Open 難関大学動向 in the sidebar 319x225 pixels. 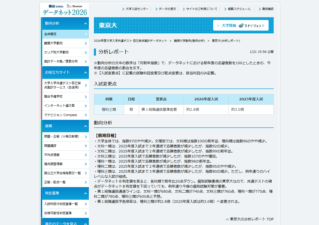point(63,43)
